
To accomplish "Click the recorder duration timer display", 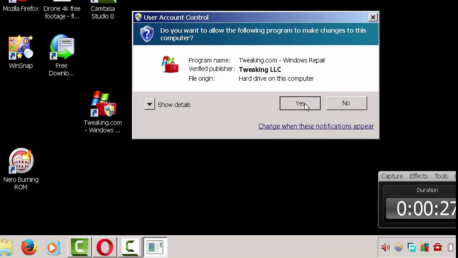I will [x=421, y=208].
